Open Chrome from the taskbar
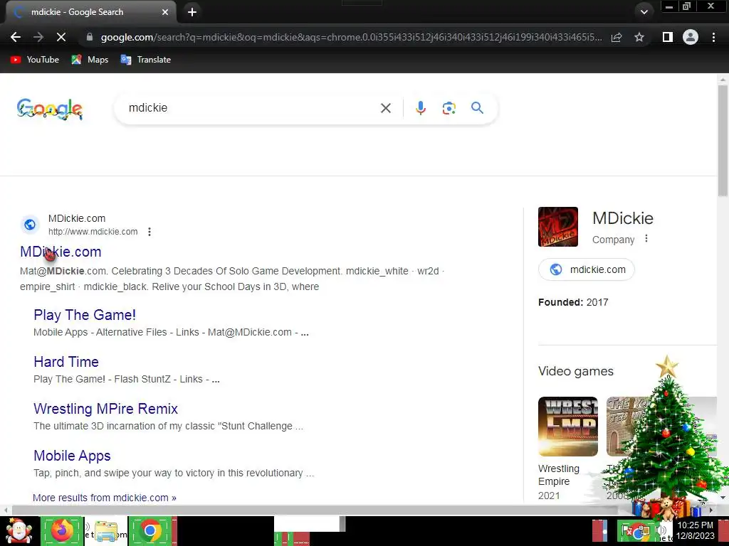 tap(150, 530)
